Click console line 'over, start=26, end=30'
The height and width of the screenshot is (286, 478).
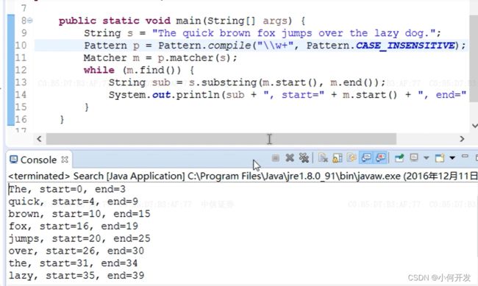point(76,251)
